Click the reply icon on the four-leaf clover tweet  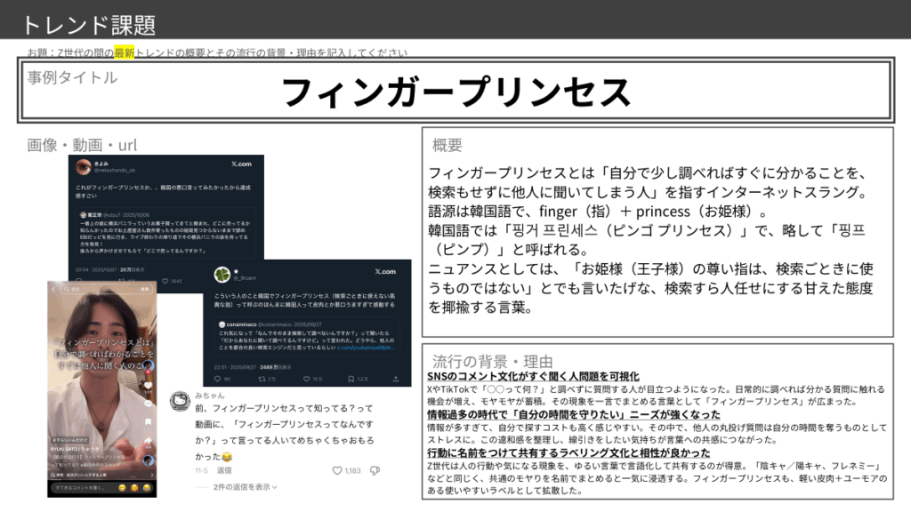coord(216,378)
